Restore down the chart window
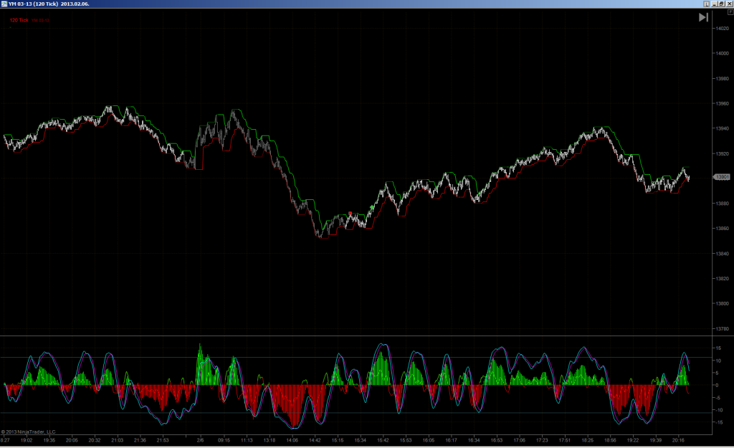734x448 pixels. coord(721,4)
